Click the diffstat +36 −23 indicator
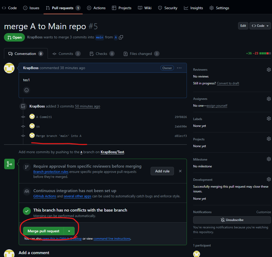This screenshot has height=257, width=272. coord(258,53)
